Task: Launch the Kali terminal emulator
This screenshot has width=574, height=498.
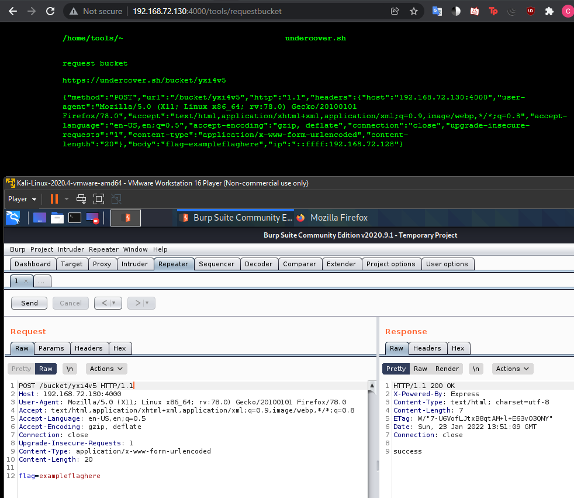Action: tap(75, 218)
